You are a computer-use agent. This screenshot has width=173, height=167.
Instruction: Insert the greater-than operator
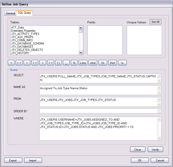(27, 63)
